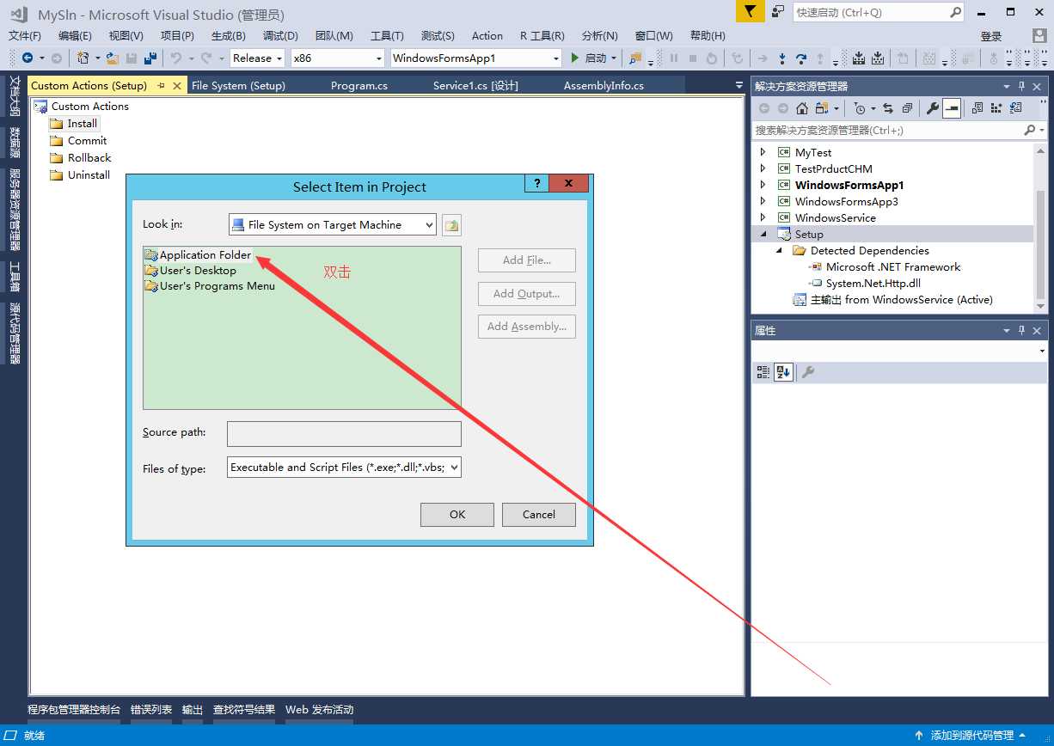The image size is (1054, 746).
Task: Open the WindowsFormsApp1 startup project dropdown
Action: [555, 58]
